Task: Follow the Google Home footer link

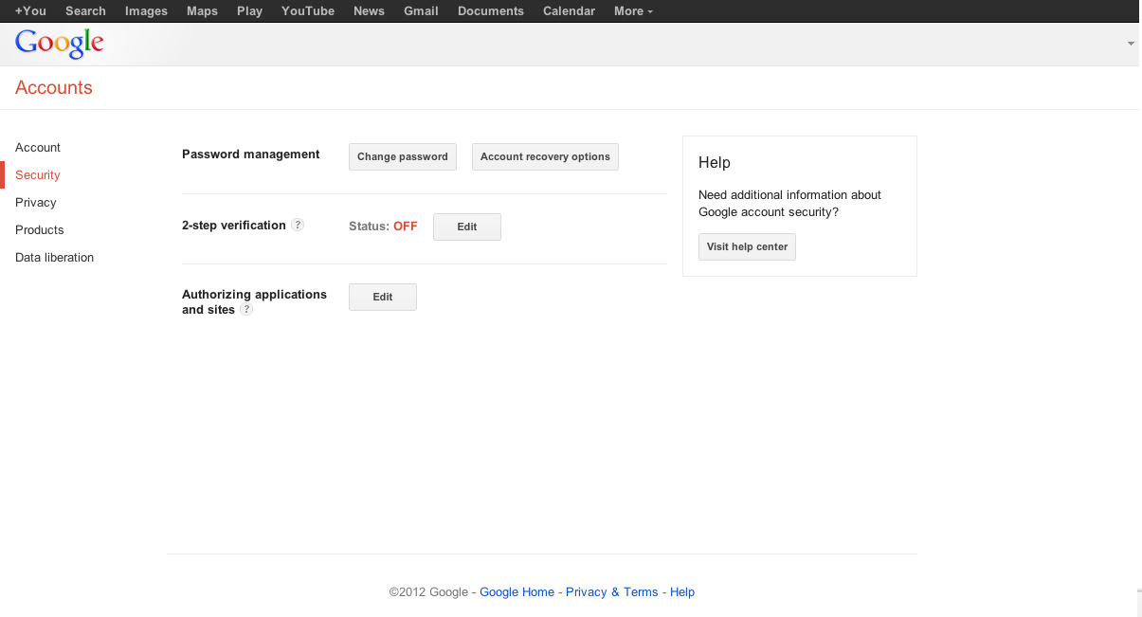Action: tap(517, 592)
